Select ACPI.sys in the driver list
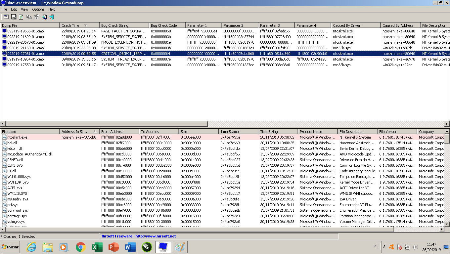This screenshot has width=450, height=254. coord(15,188)
